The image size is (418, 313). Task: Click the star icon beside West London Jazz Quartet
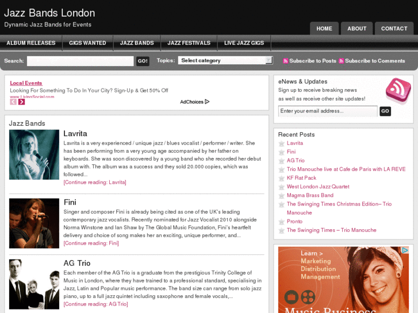(282, 187)
